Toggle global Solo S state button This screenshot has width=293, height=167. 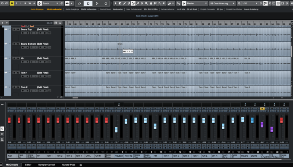[16, 3]
